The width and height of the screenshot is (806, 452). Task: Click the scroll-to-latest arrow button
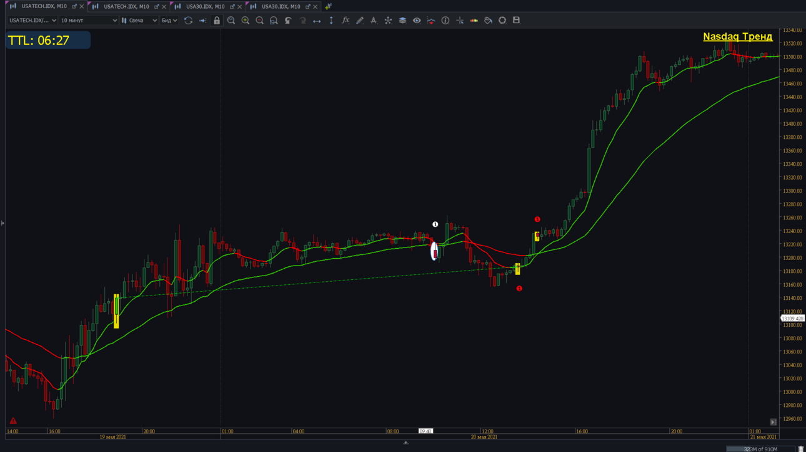(773, 422)
